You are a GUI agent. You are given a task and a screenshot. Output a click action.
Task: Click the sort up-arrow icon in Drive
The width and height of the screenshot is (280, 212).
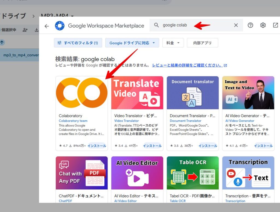pyautogui.click(x=2, y=42)
